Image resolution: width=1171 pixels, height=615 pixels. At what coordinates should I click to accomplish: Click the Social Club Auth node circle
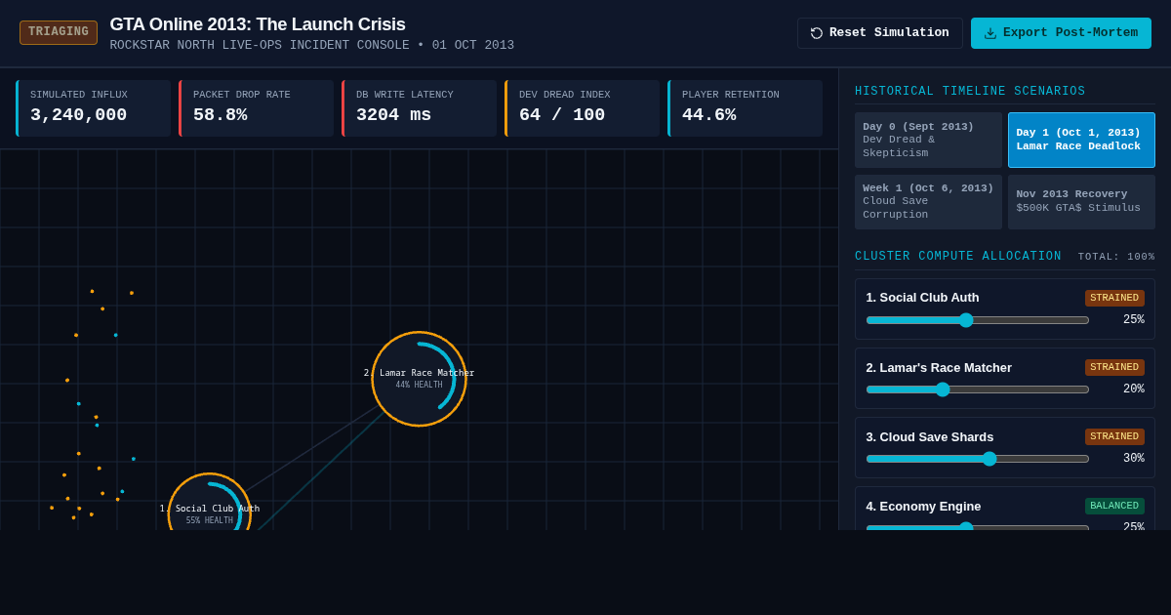click(x=210, y=503)
